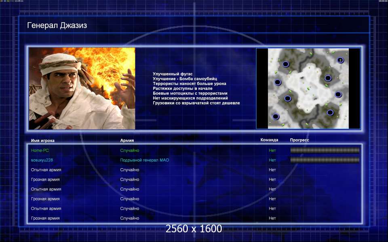Image resolution: width=388 pixels, height=242 pixels.
Task: Click the line 'Улучшение - Бомба самоубийц'
Action: 185,79
